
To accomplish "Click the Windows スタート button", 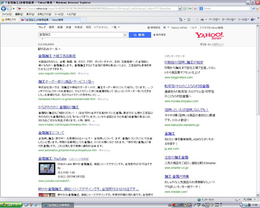I will click(x=11, y=205).
